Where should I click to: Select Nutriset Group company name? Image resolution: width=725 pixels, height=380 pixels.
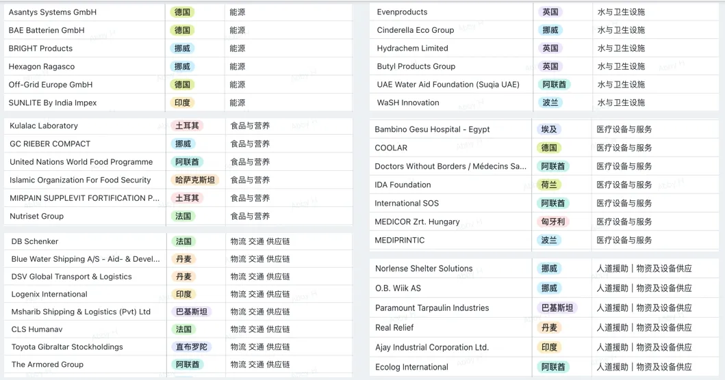click(x=36, y=216)
